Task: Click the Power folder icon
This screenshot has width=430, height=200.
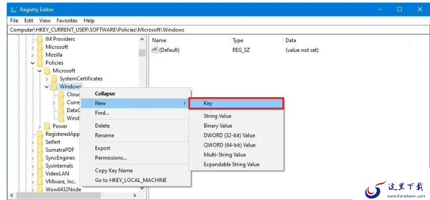Action: click(x=47, y=126)
